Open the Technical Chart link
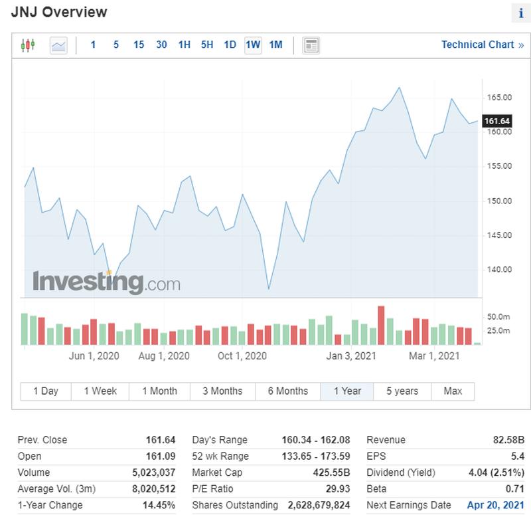This screenshot has height=515, width=531. point(482,45)
